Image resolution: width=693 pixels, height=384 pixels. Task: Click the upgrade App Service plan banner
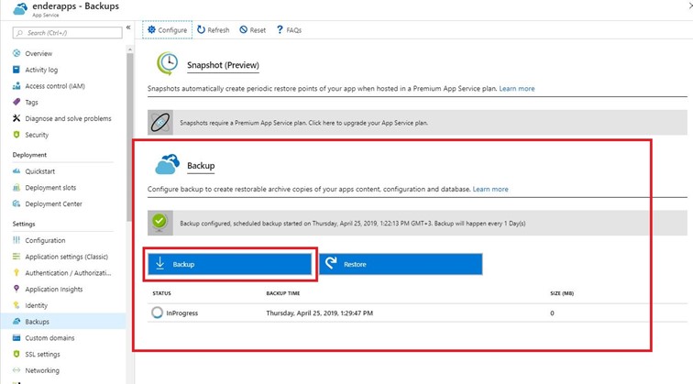417,123
